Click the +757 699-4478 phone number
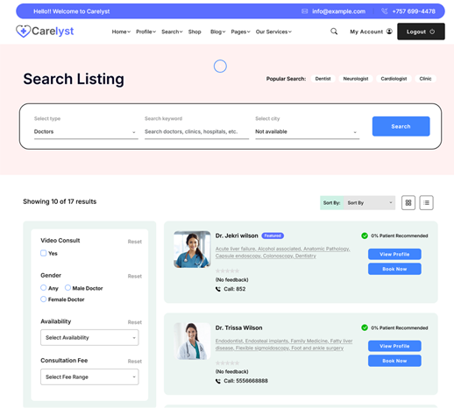The image size is (454, 408). click(x=414, y=11)
